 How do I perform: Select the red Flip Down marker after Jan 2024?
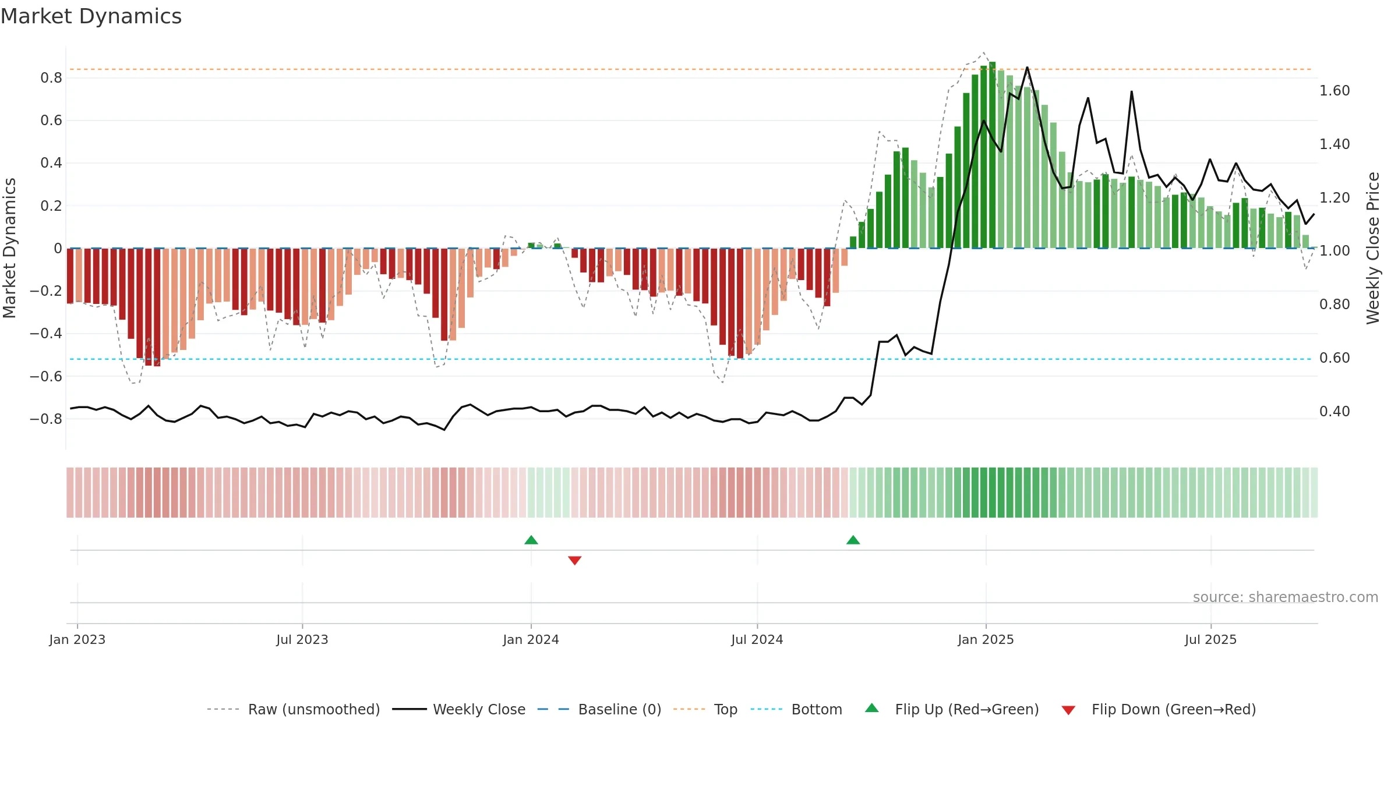pyautogui.click(x=575, y=561)
